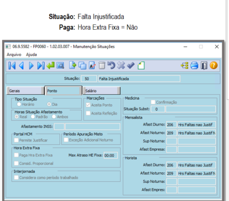The height and width of the screenshot is (201, 229).
Task: Go to the previous record
Action: [x=21, y=66]
